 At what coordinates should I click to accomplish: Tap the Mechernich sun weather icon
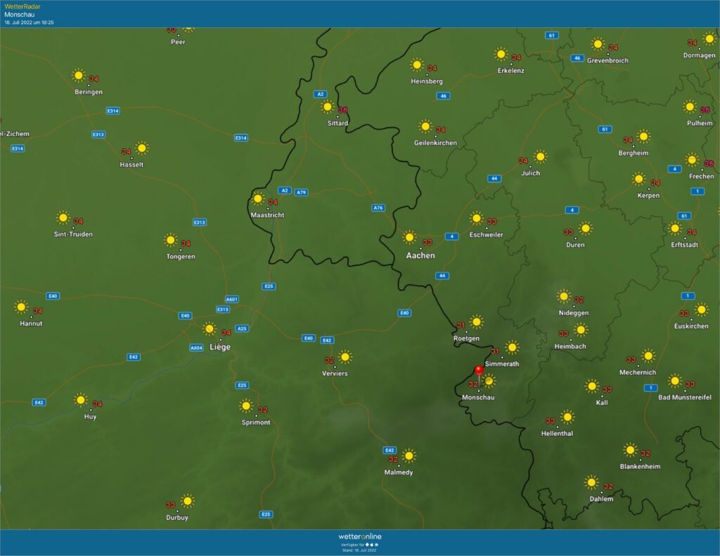648,356
